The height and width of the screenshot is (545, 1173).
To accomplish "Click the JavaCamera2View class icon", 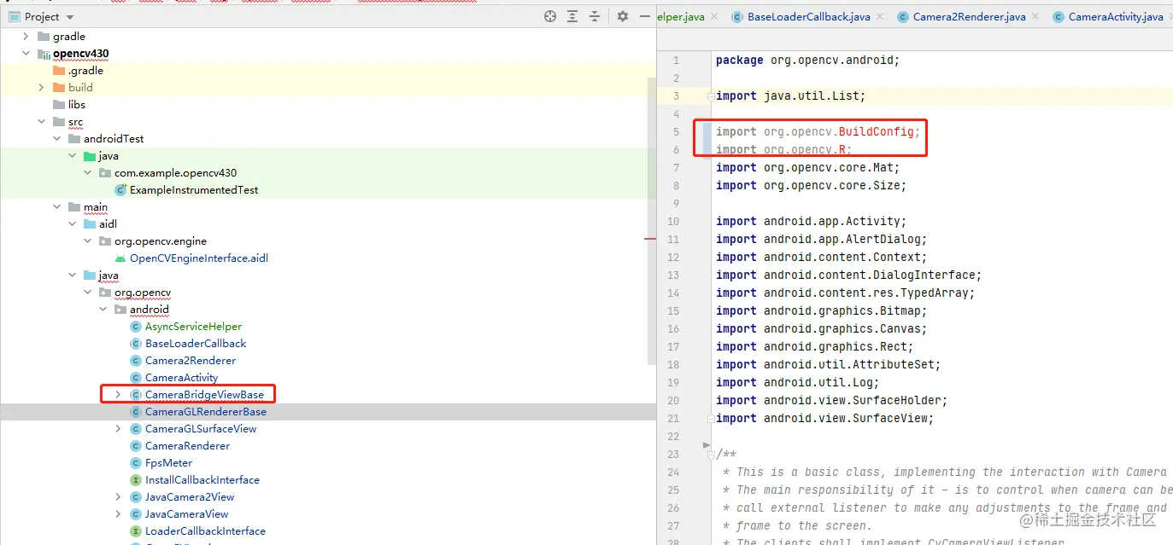I will pos(136,497).
